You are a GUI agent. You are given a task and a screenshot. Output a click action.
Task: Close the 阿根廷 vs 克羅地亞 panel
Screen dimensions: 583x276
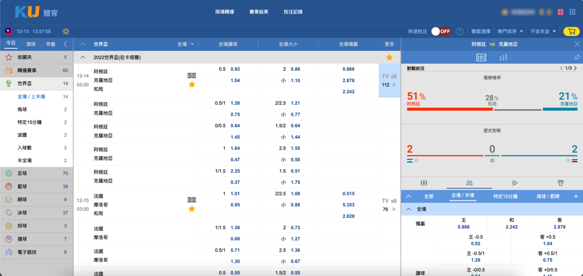tap(577, 44)
